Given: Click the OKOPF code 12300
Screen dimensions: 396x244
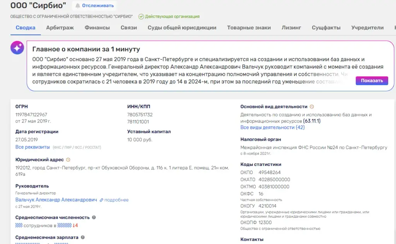Looking at the screenshot, I should [265, 222].
